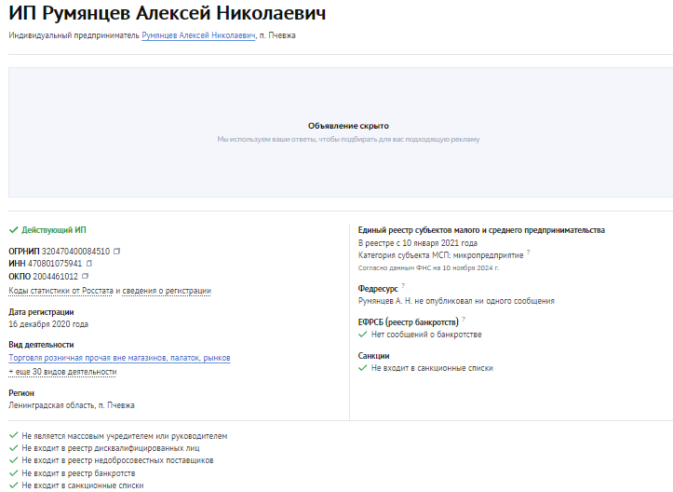673x492 pixels.
Task: Click Не входит в реестр банкротств item
Action: pos(72,473)
